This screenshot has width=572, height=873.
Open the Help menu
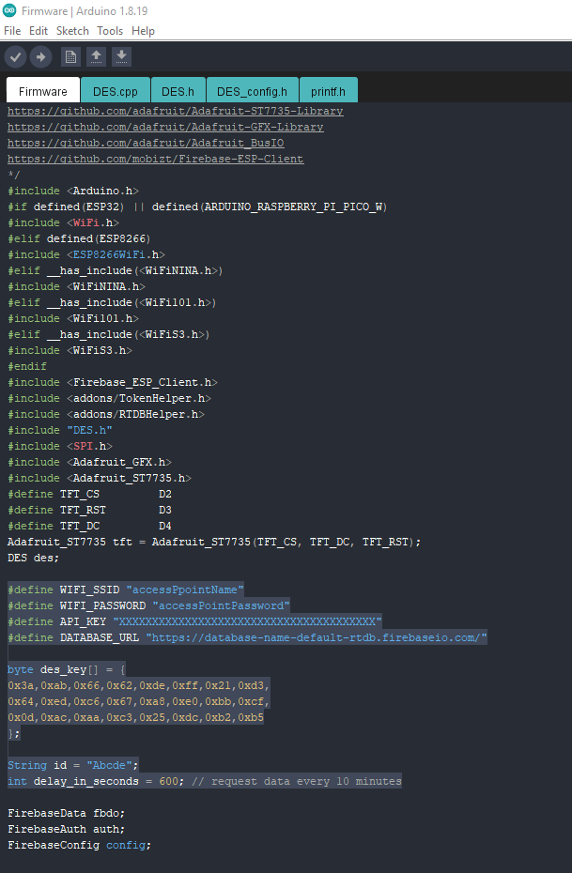tap(143, 31)
